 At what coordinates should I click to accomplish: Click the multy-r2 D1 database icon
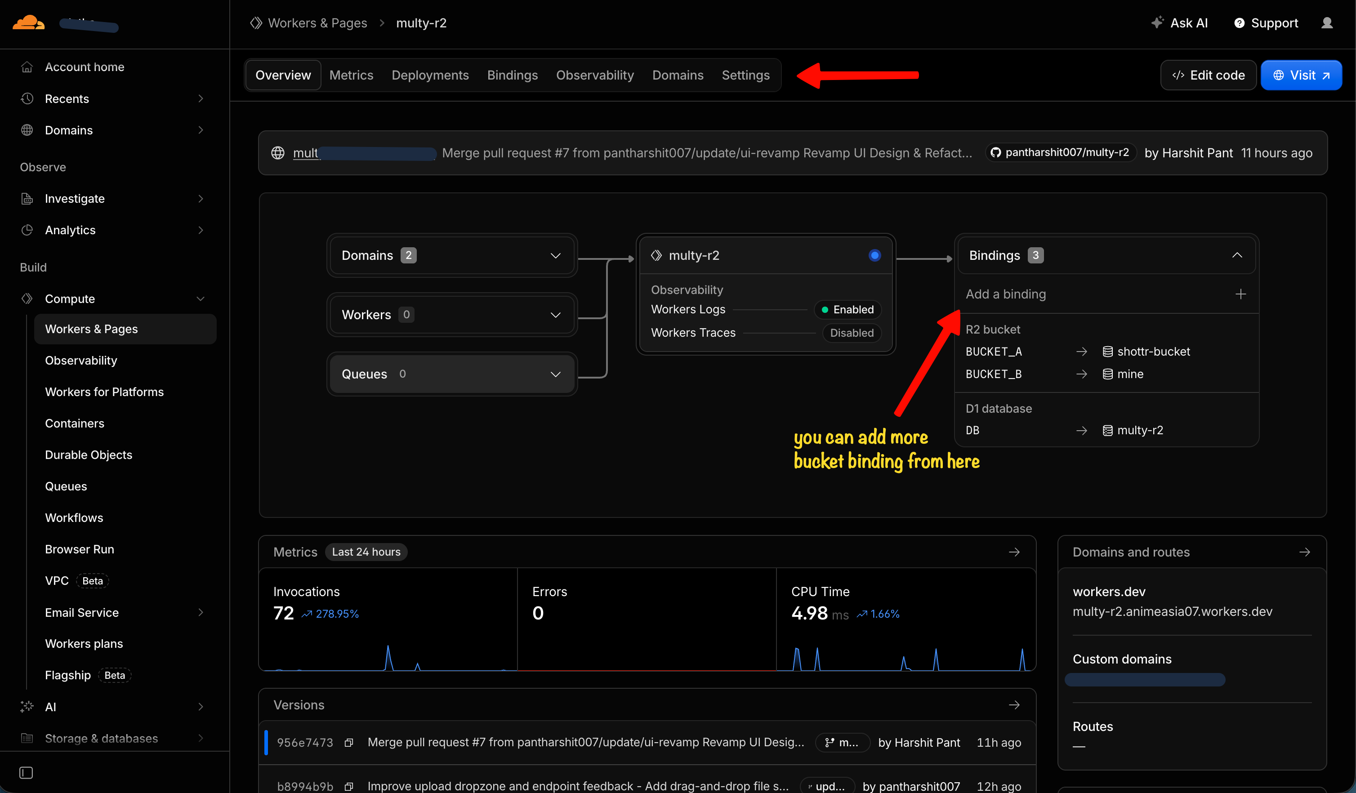[1107, 430]
